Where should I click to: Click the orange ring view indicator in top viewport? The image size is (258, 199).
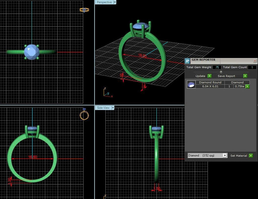[x=84, y=10]
